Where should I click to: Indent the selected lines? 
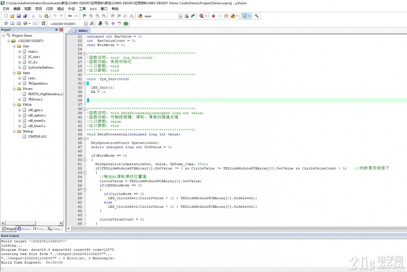[x=112, y=16]
